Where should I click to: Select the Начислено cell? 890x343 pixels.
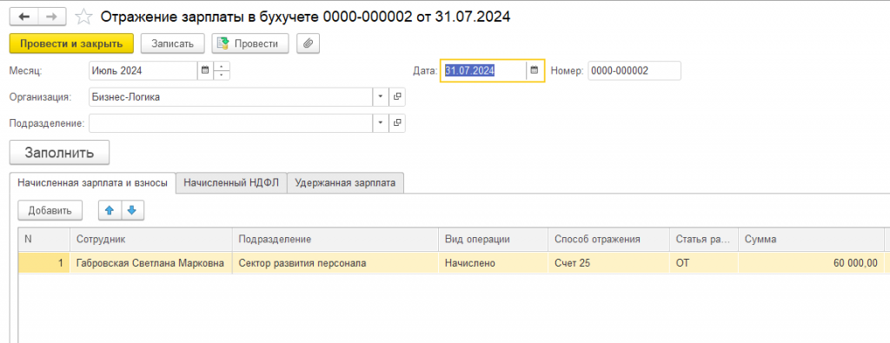click(x=494, y=263)
